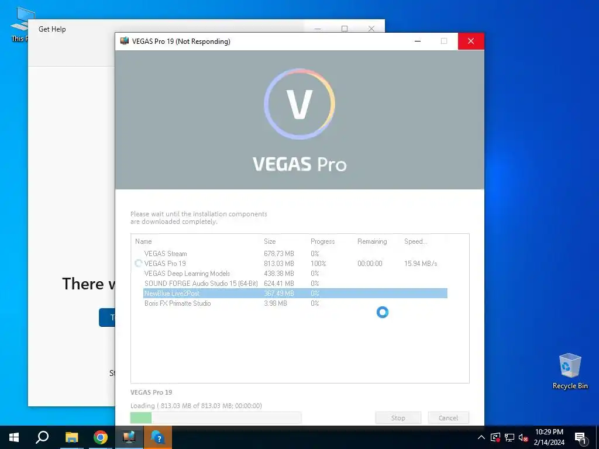Open taskbar Search
599x449 pixels.
pos(42,437)
